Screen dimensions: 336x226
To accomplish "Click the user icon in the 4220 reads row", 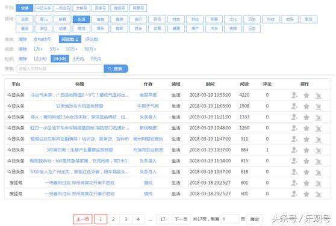I will [x=294, y=95].
